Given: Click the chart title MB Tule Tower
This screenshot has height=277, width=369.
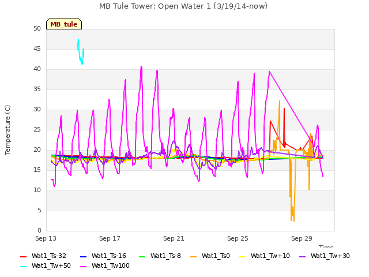Looking at the screenshot, I should (x=183, y=6).
